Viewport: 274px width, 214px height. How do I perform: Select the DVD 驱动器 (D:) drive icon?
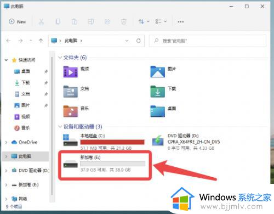click(x=158, y=140)
